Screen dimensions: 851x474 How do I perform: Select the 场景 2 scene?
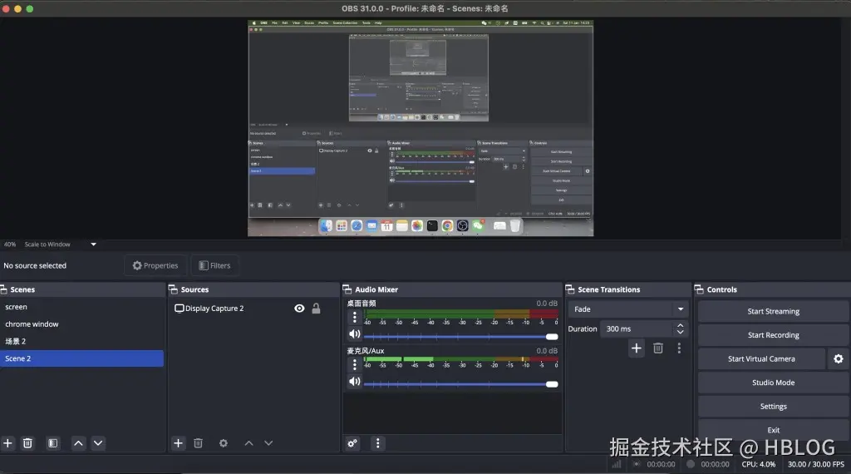81,341
